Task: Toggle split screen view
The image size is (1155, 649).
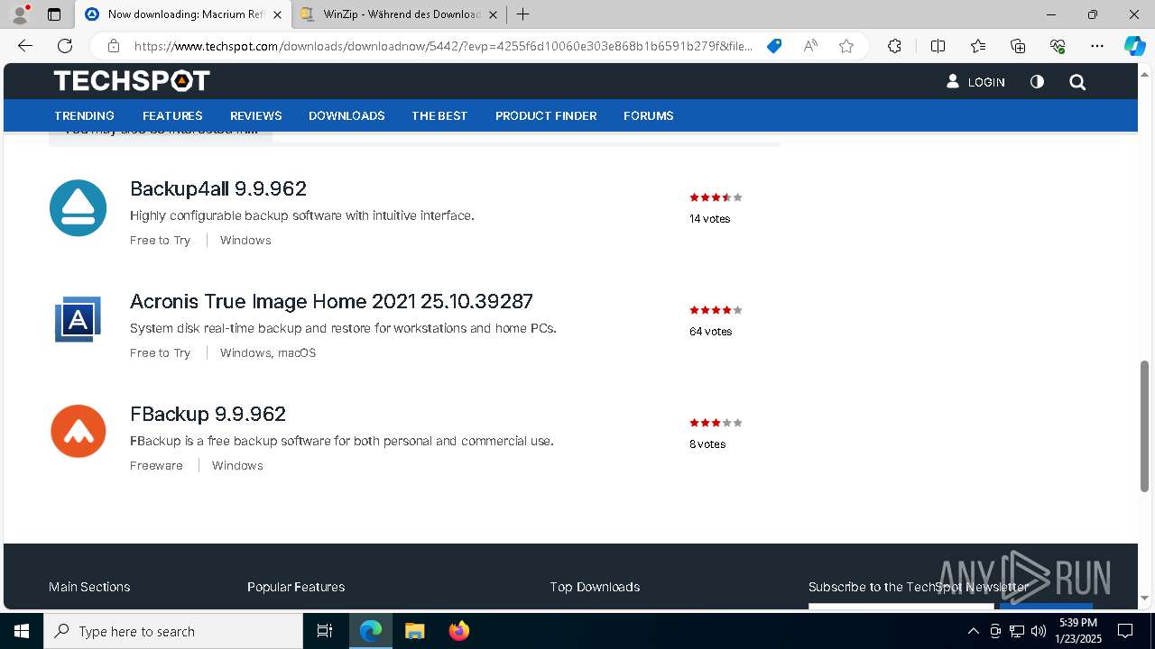Action: (938, 46)
